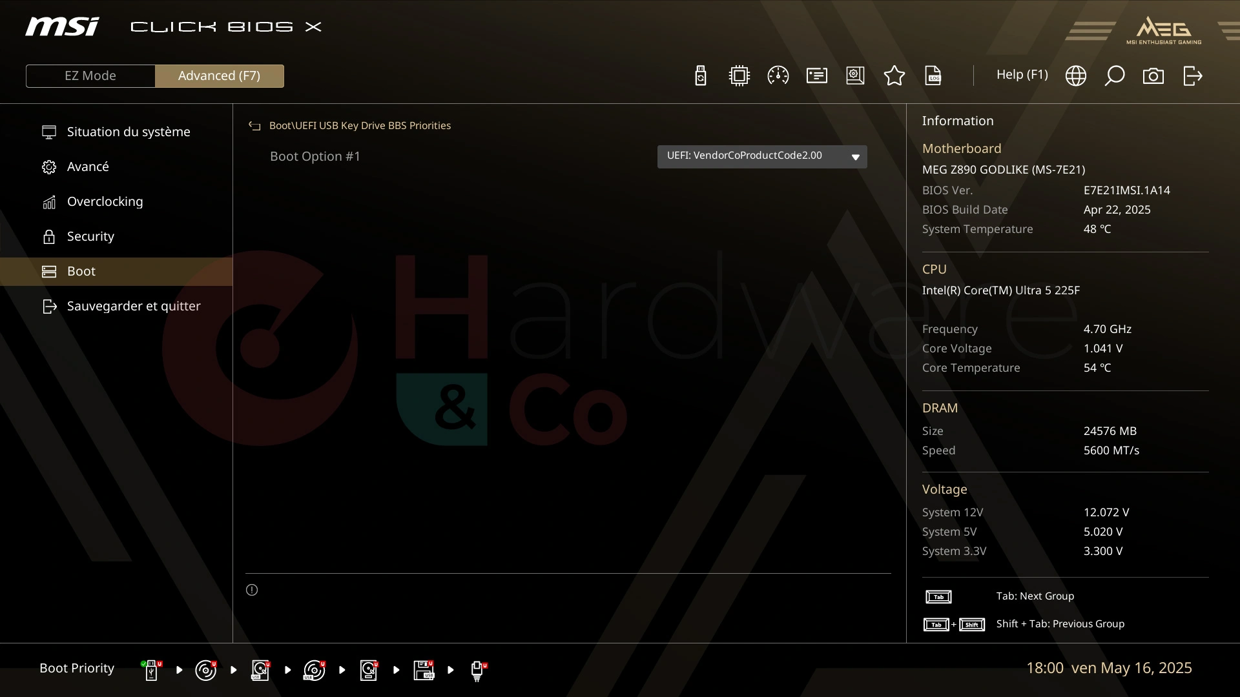Select the internal hard disk boot priority icon

369,670
